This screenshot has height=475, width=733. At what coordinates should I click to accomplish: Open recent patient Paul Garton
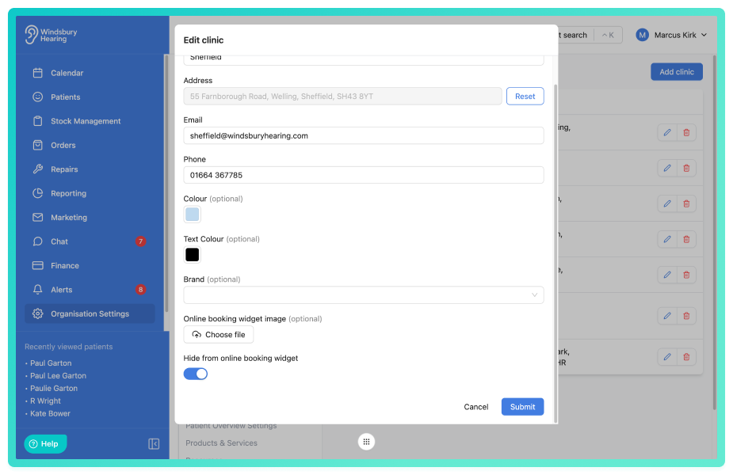coord(51,363)
